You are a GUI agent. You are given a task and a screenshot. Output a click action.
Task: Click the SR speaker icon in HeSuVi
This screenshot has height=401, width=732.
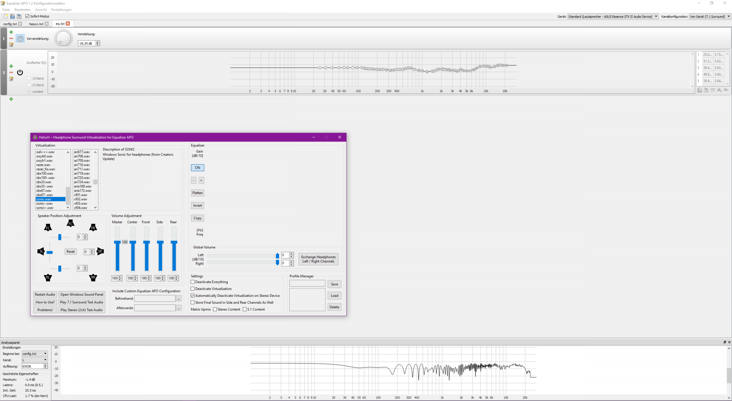(100, 251)
